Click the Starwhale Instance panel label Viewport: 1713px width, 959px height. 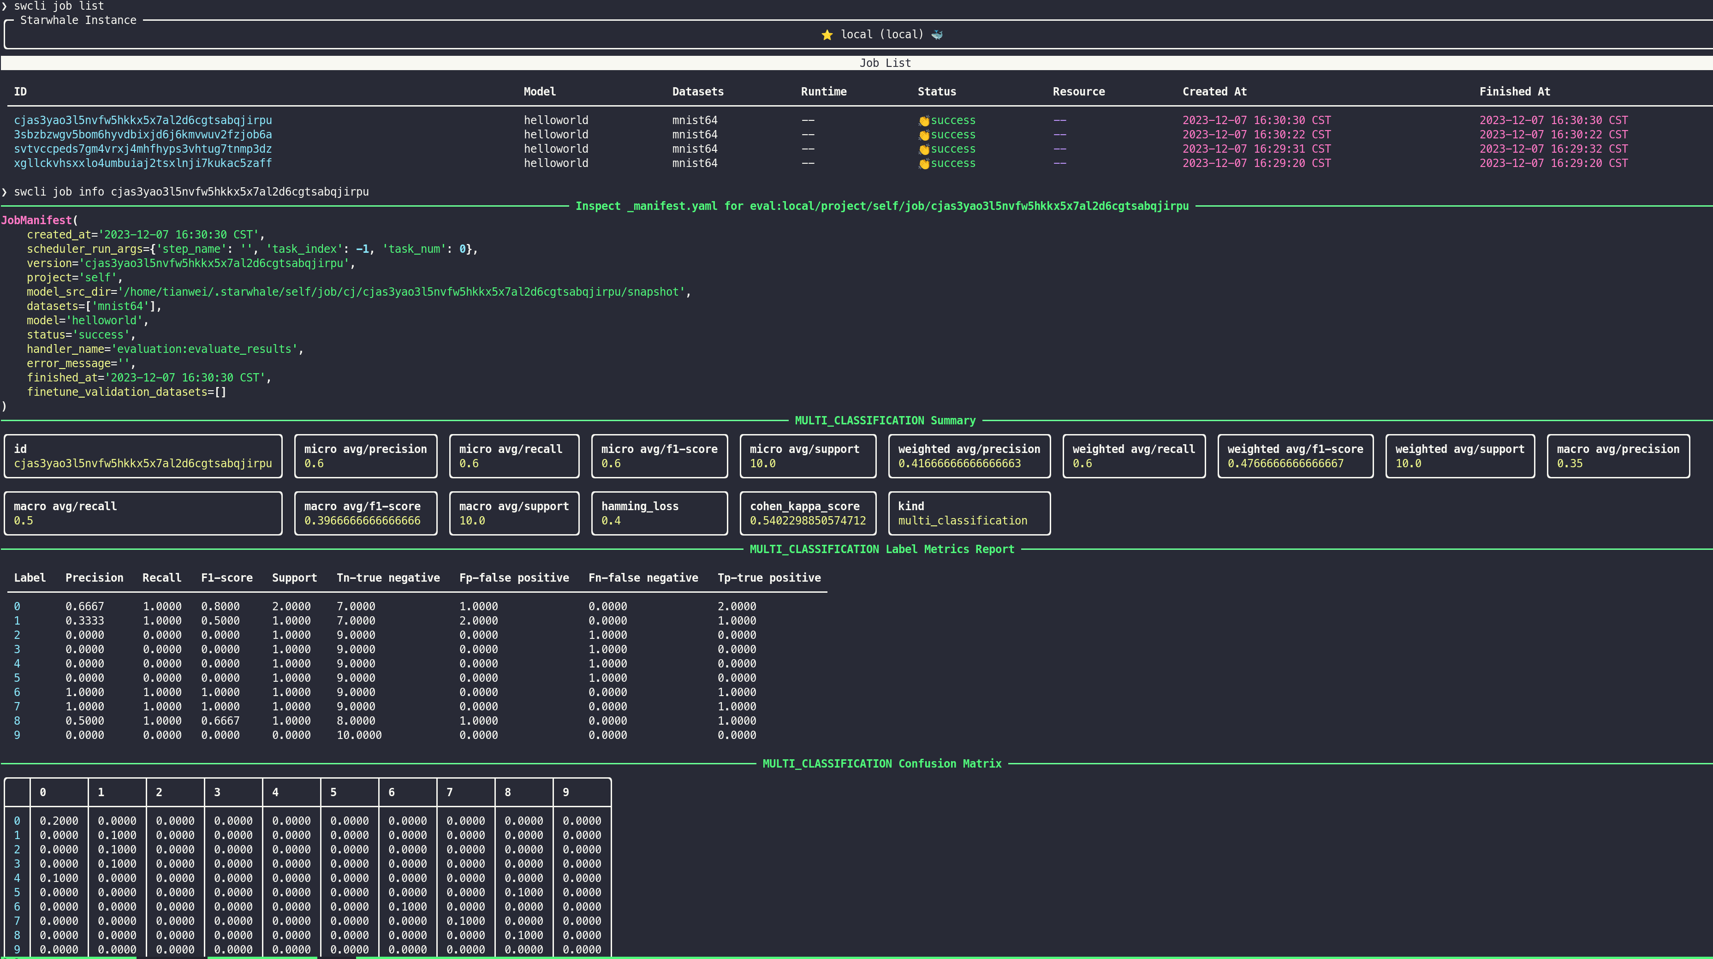click(x=78, y=20)
